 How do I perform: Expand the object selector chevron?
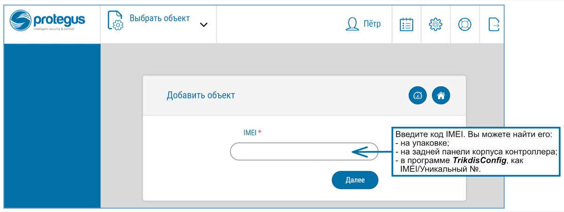[204, 25]
